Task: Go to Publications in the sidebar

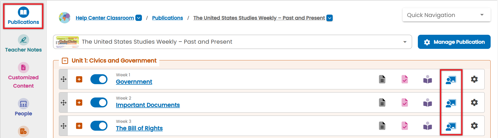Action: 23,16
